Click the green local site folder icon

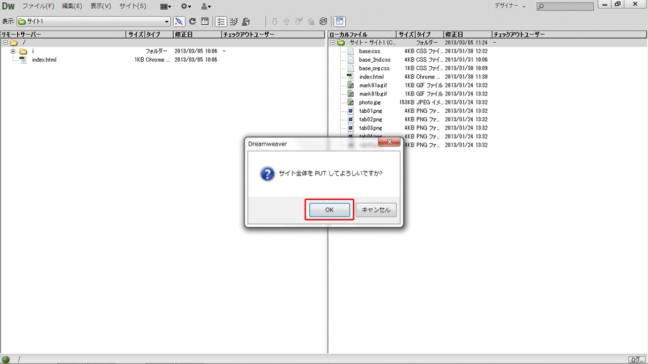click(x=341, y=42)
